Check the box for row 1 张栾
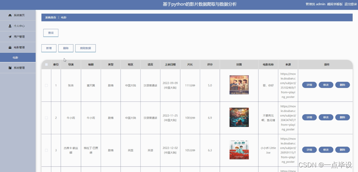 coord(46,85)
